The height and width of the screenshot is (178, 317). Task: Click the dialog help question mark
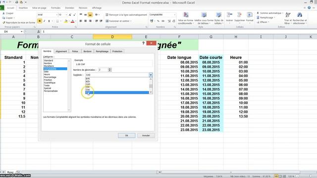(x=143, y=43)
